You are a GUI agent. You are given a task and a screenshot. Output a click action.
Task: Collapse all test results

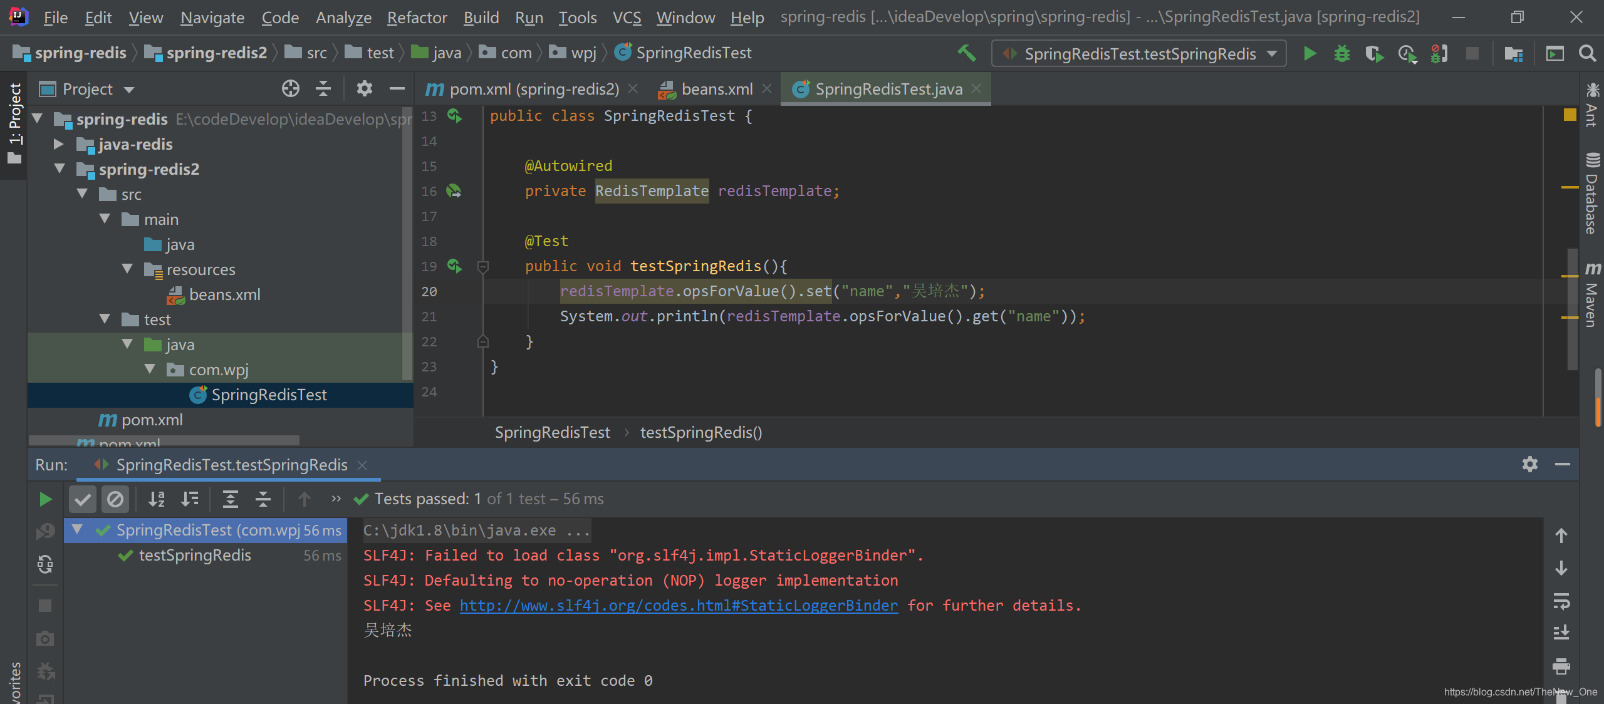(x=263, y=499)
